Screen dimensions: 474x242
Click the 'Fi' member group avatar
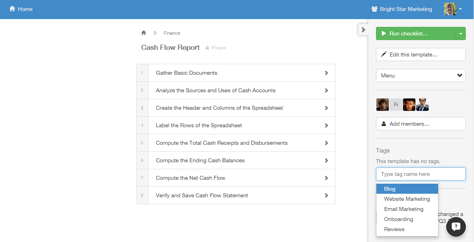(x=396, y=105)
